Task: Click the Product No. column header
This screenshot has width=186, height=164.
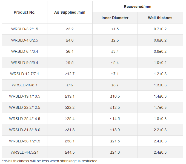Action: pos(25,12)
